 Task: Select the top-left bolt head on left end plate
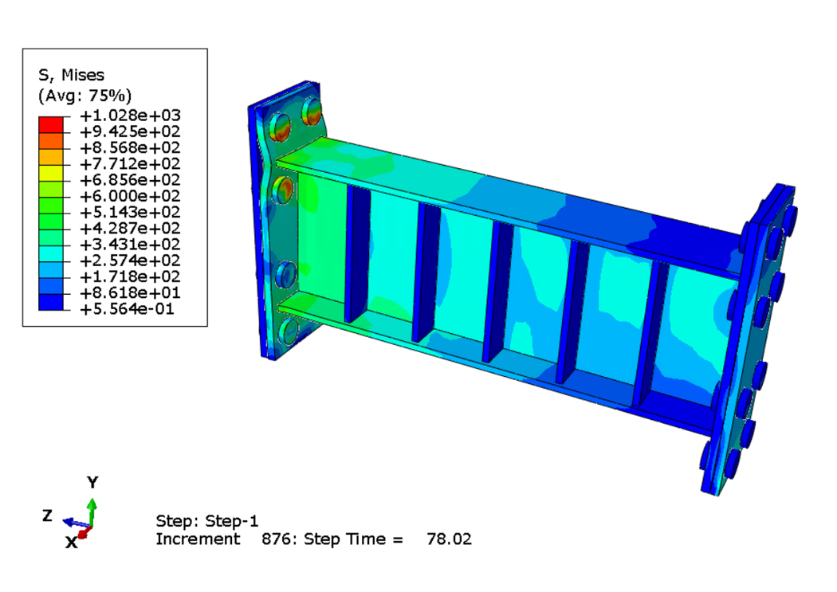[280, 125]
